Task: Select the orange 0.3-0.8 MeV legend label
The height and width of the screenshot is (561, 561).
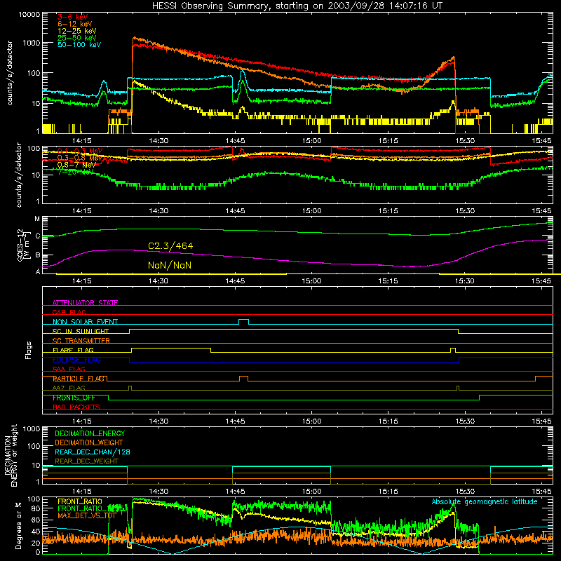Action: click(x=80, y=158)
